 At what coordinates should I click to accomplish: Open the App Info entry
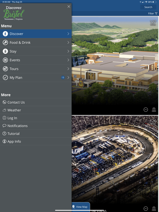(x=36, y=141)
